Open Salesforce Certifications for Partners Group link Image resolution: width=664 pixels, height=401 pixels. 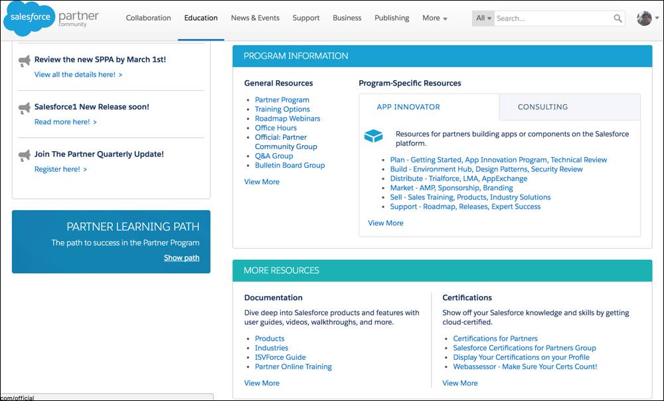tap(525, 348)
